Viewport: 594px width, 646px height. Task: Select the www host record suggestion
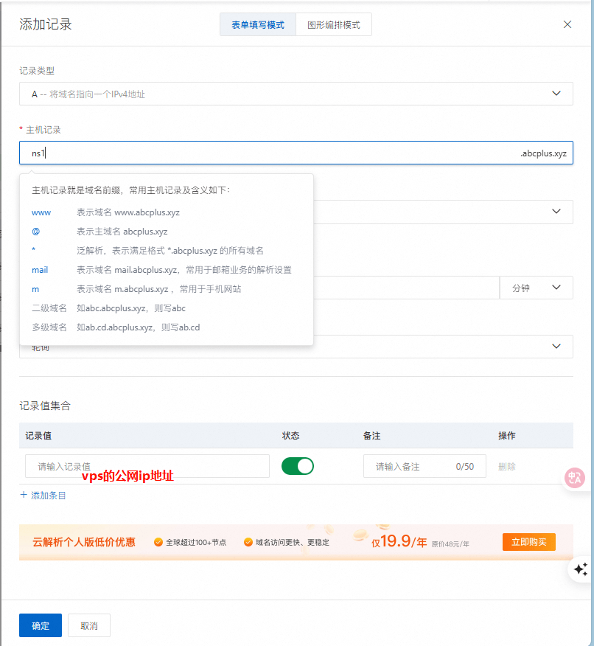click(41, 212)
